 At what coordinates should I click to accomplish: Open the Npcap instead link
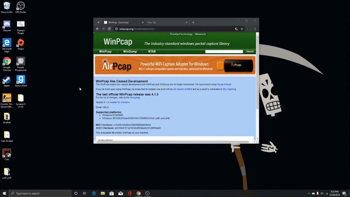click(x=224, y=84)
